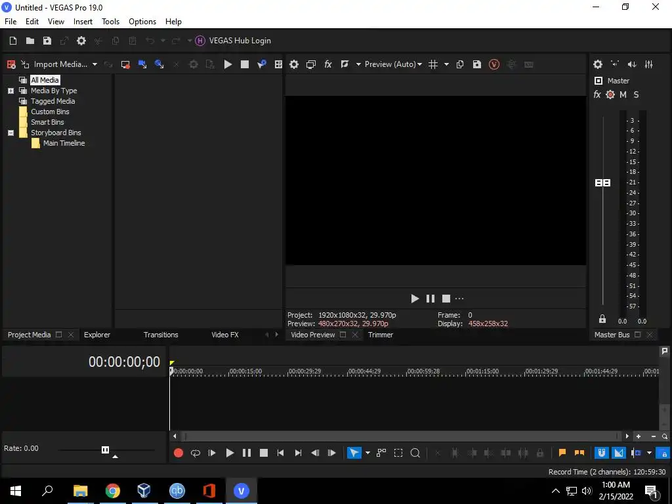Open the Insert menu

click(x=83, y=22)
